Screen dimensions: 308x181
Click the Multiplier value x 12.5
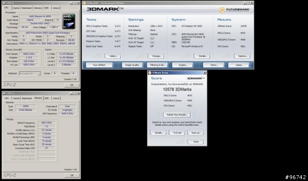tap(29, 58)
